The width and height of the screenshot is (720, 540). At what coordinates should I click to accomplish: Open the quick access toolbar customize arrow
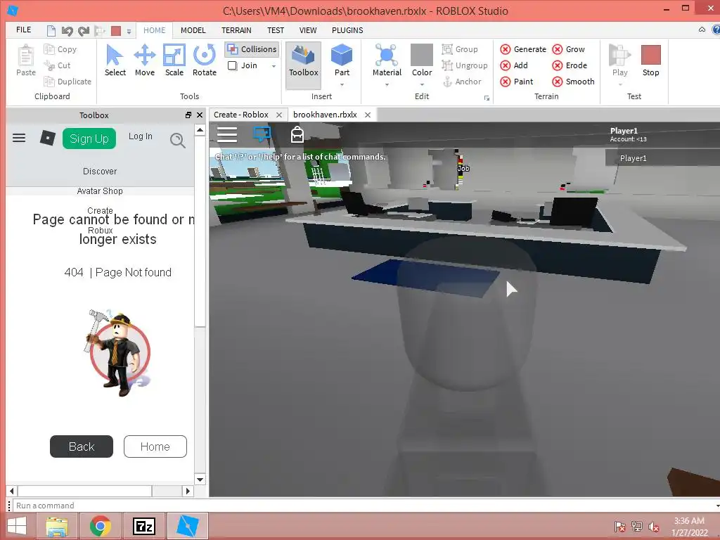pyautogui.click(x=129, y=31)
